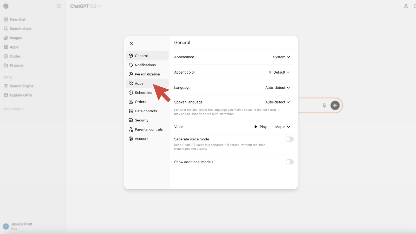Open the Maple voice dropdown
Viewport: 416px width, 234px height.
pyautogui.click(x=282, y=127)
